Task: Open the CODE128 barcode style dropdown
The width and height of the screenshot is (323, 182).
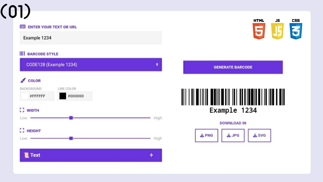Action: (91, 65)
